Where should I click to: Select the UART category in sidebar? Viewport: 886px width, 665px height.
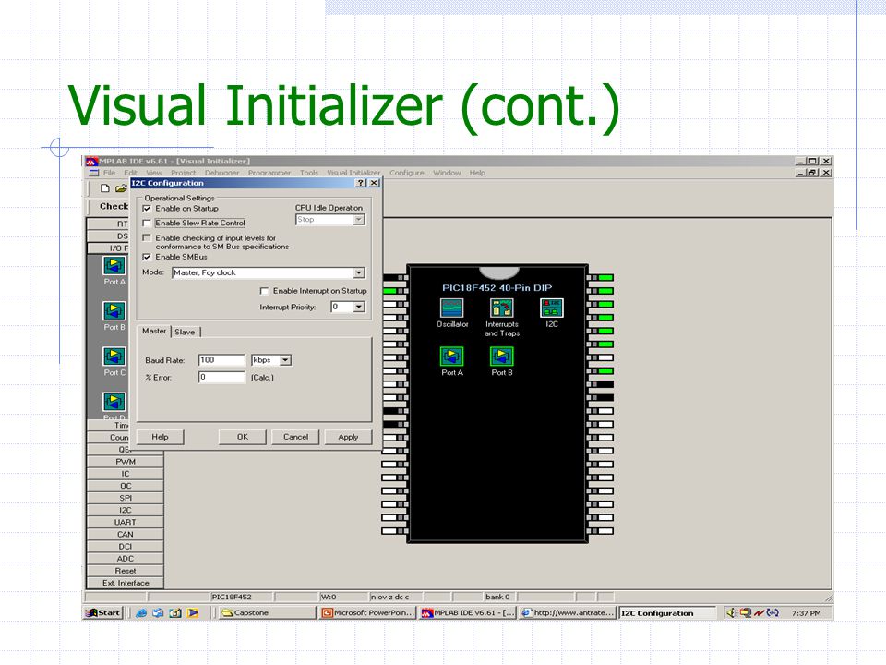pyautogui.click(x=126, y=522)
